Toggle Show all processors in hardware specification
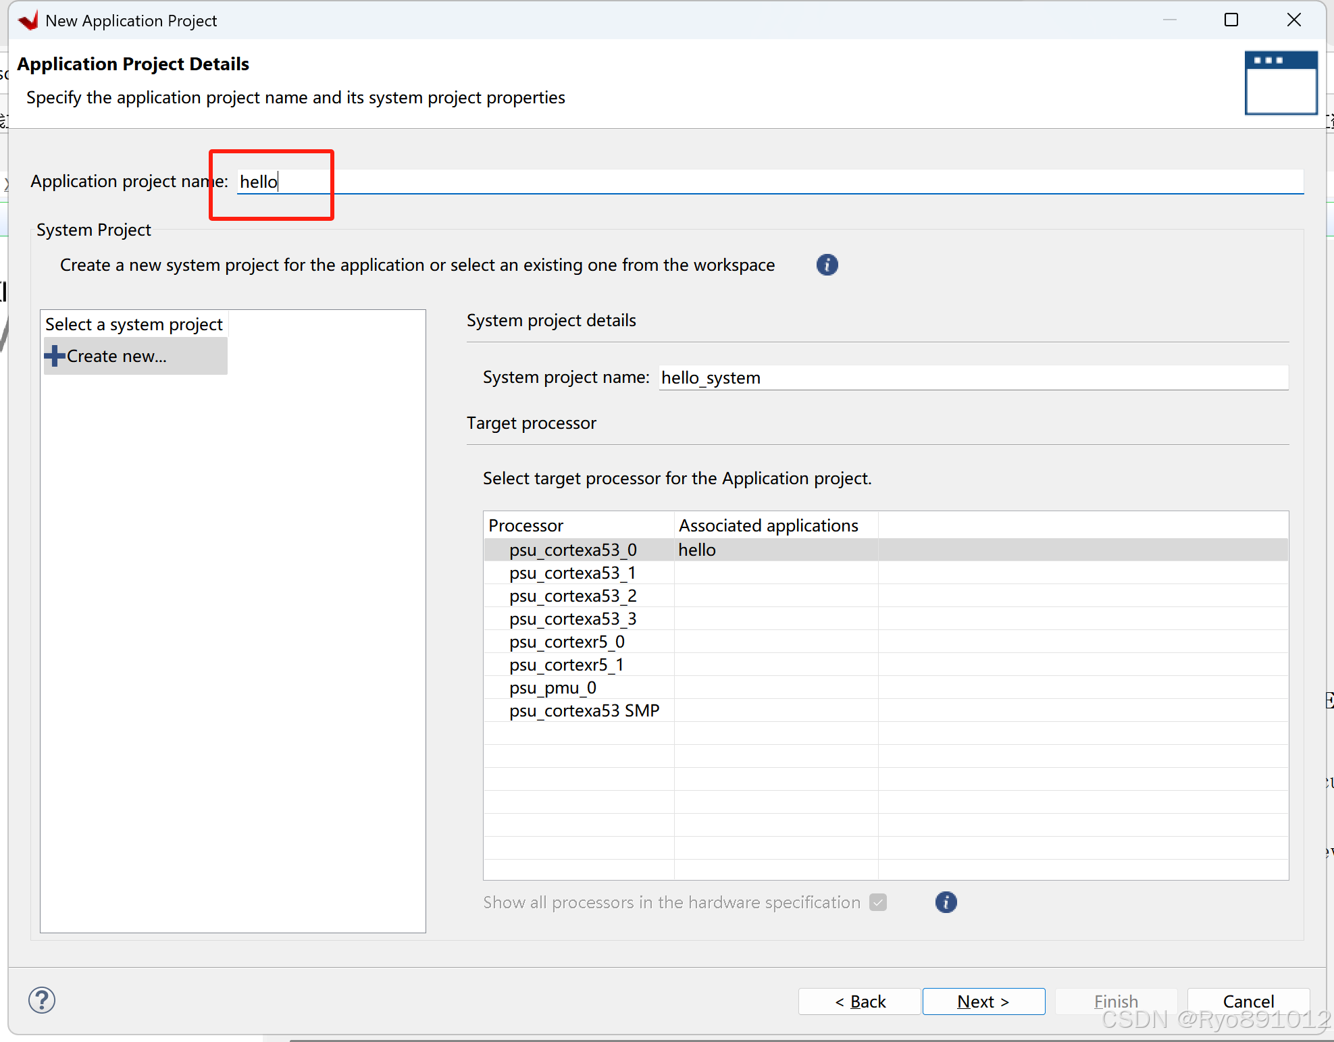Viewport: 1334px width, 1042px height. point(878,902)
